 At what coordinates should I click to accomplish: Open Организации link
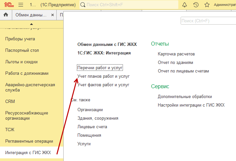90,110
